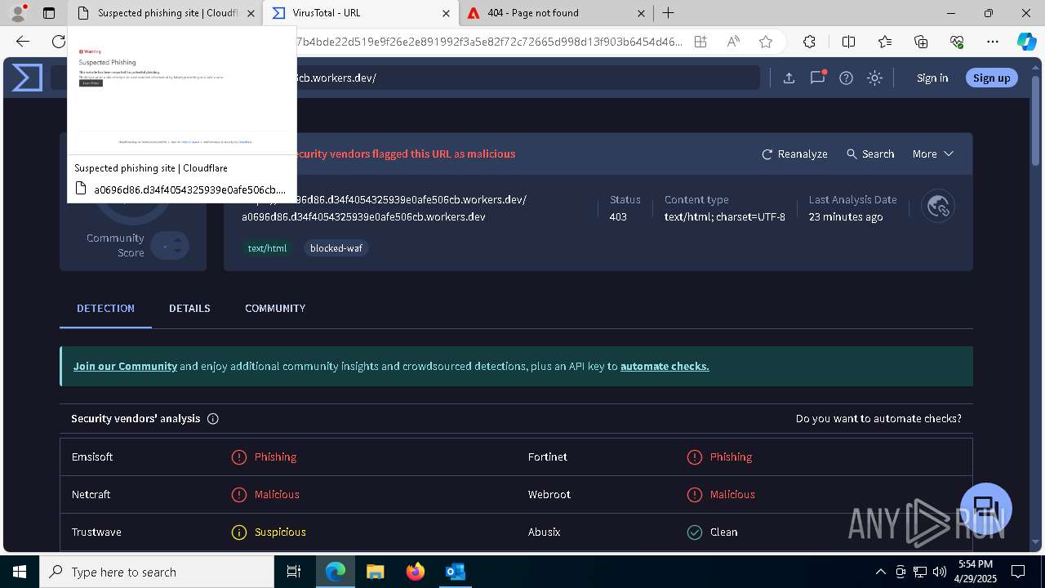Screen dimensions: 1045x588
Task: Click the Webroot Malicious alert icon
Action: click(695, 495)
